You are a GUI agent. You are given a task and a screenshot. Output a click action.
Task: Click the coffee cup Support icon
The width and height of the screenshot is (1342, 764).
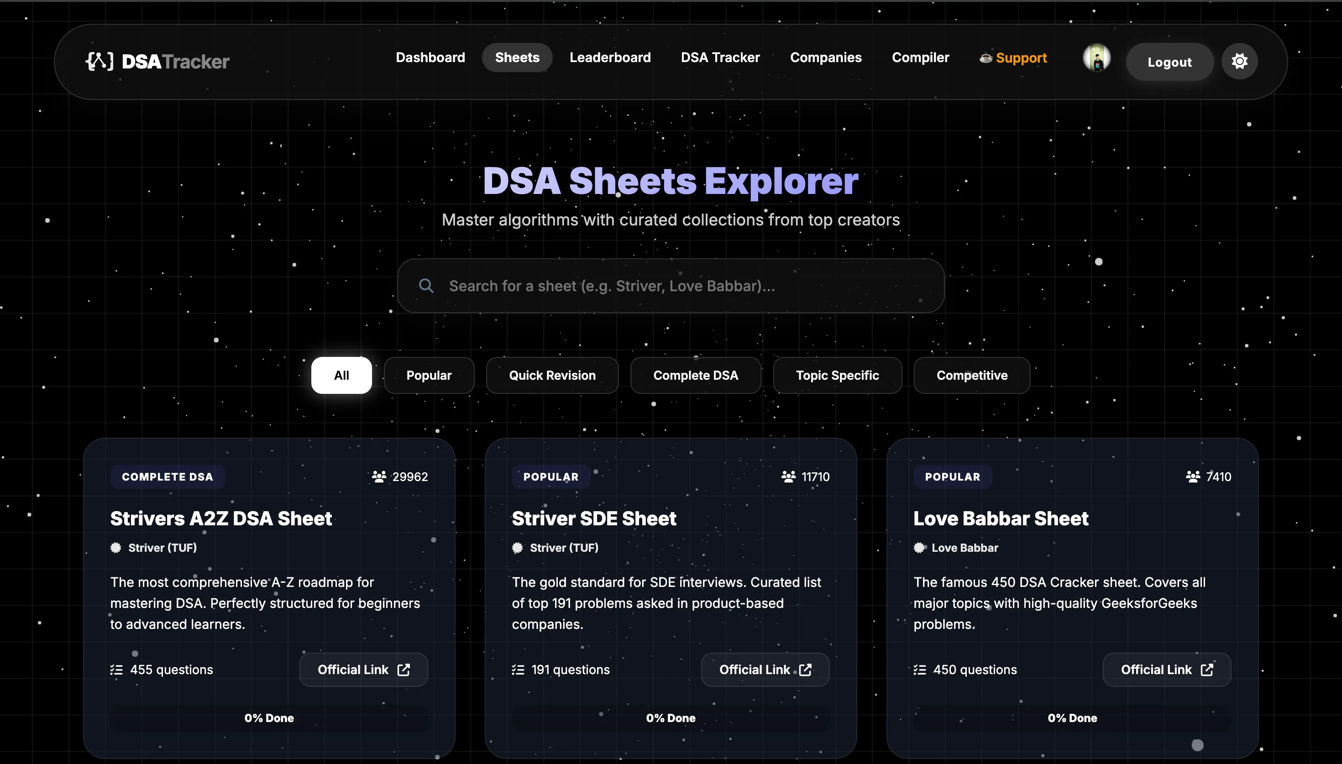point(986,58)
